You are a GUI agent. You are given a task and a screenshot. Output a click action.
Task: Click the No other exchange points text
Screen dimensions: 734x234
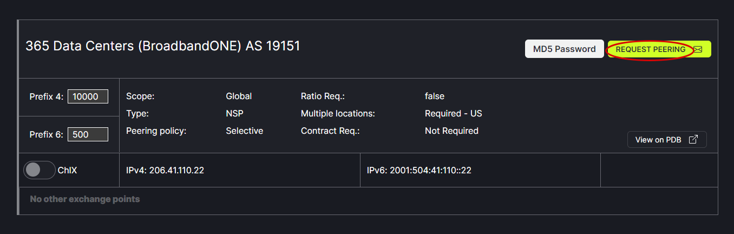click(85, 199)
